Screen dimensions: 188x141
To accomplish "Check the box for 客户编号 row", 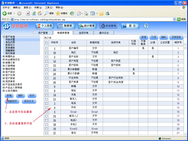I will [x=46, y=49].
